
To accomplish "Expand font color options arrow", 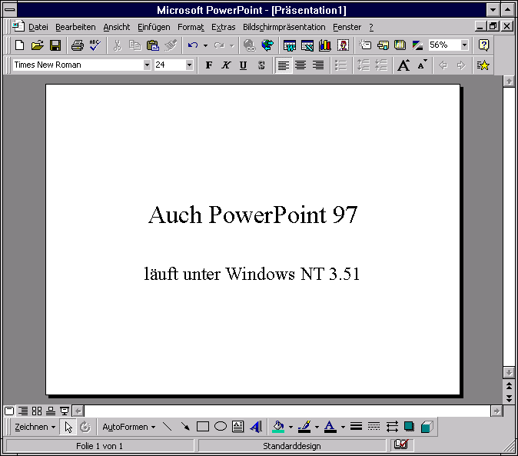I will 343,427.
